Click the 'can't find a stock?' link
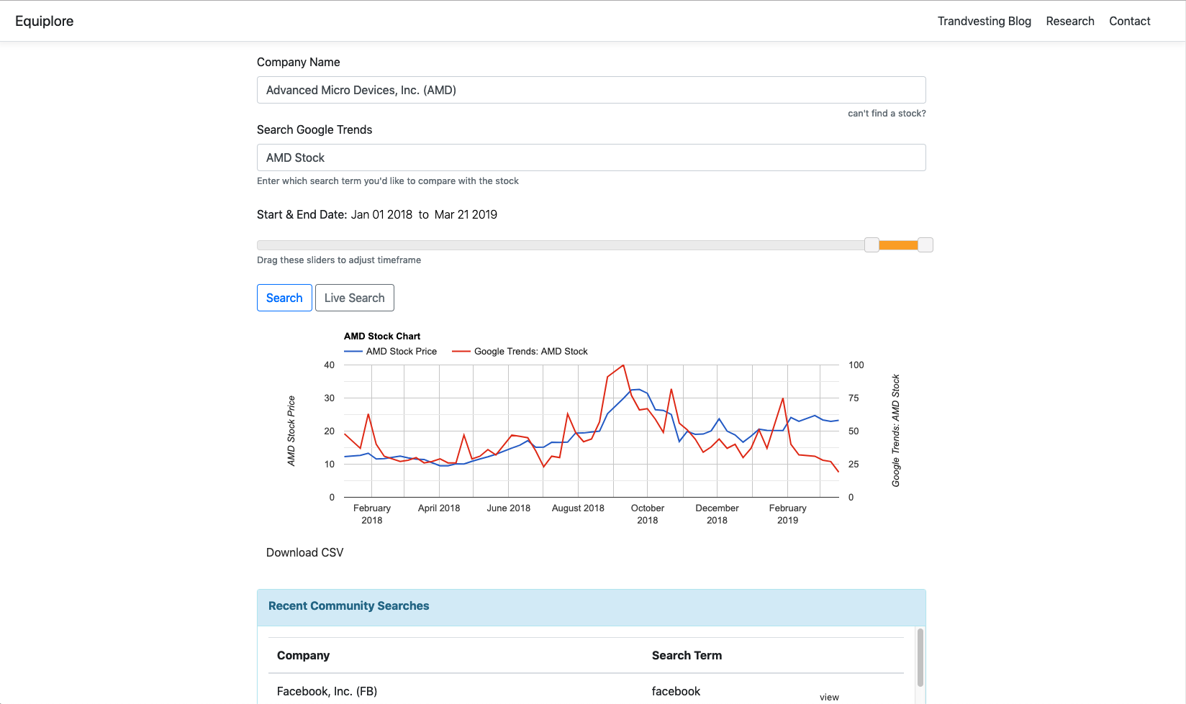Viewport: 1186px width, 704px height. click(886, 113)
